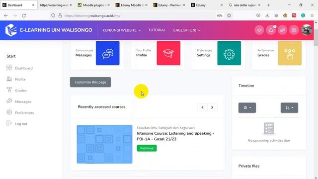The image size is (318, 179).
Task: Switch to the Edumy Moodle tab
Action: 131,5
